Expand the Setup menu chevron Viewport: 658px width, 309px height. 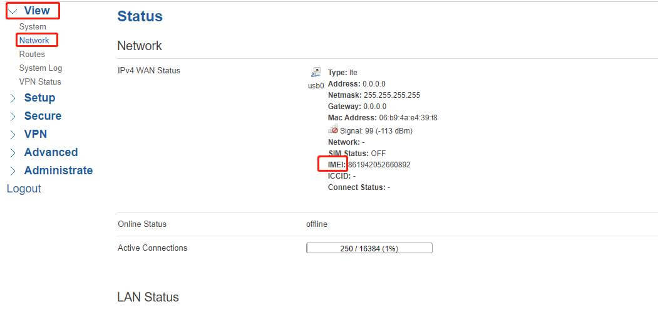pyautogui.click(x=13, y=98)
